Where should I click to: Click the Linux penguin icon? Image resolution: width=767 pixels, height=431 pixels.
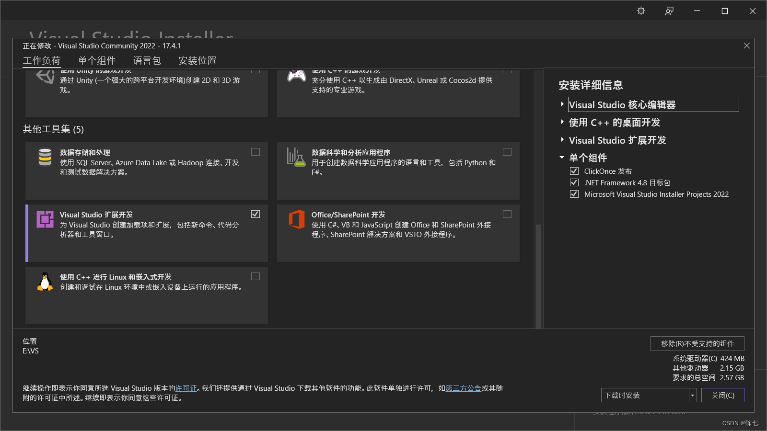[45, 282]
